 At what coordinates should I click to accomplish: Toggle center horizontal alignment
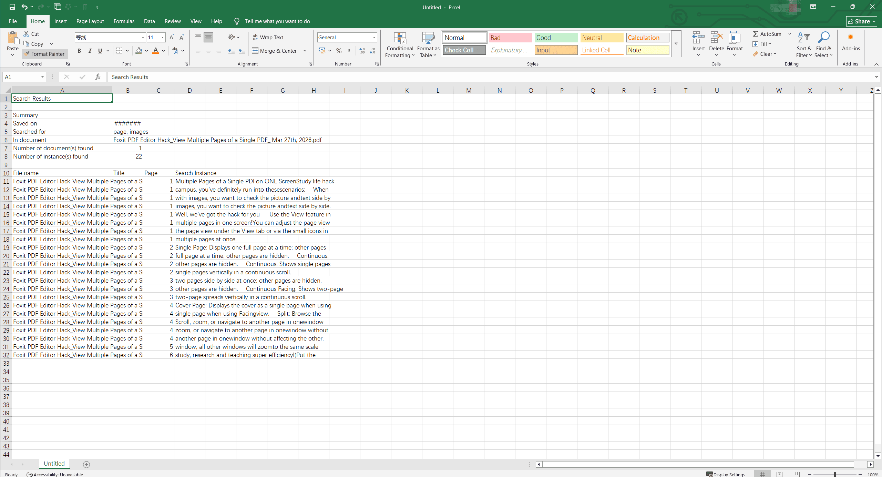[208, 51]
